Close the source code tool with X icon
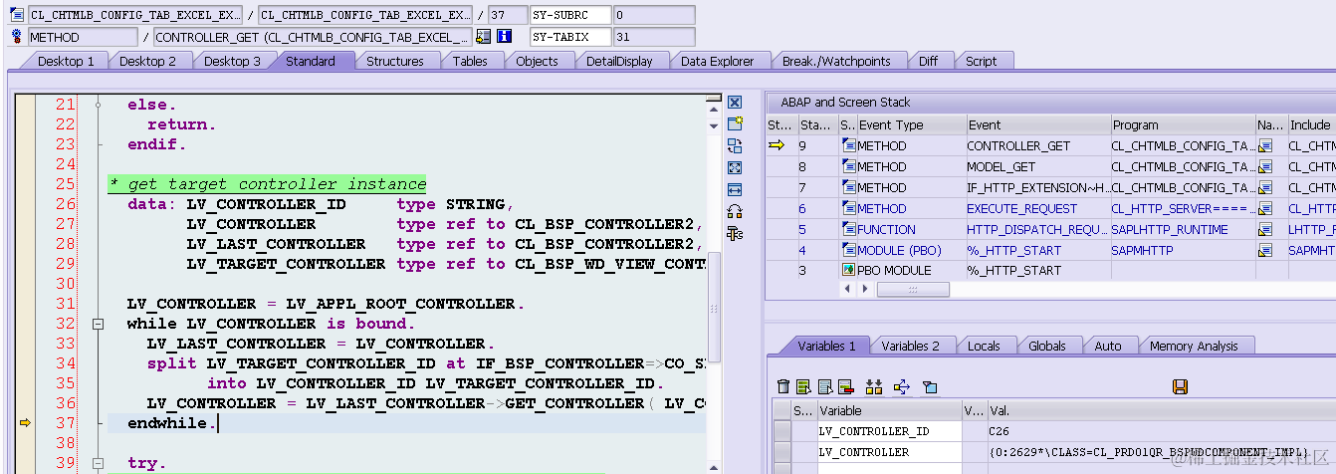This screenshot has width=1336, height=474. click(735, 103)
